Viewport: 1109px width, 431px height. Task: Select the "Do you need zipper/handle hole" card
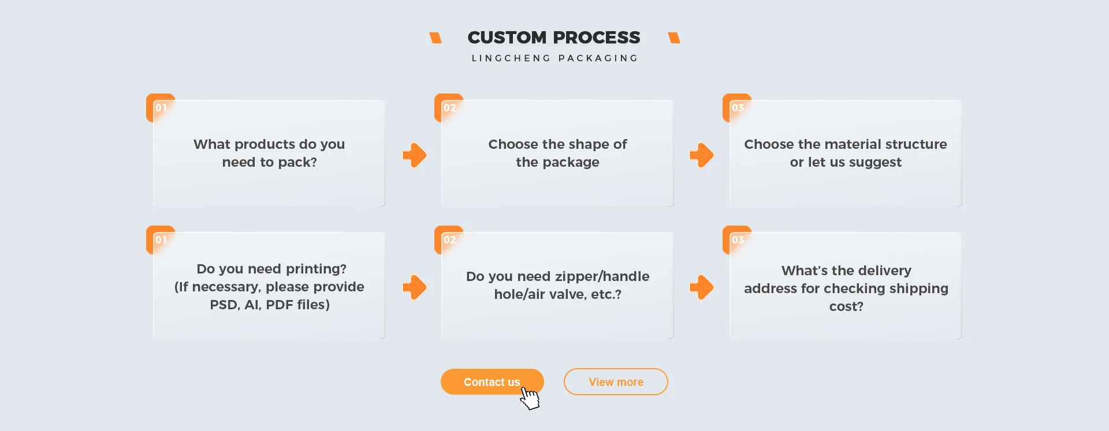click(557, 286)
